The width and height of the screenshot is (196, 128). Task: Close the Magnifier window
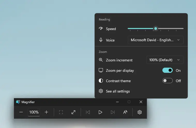141,102
